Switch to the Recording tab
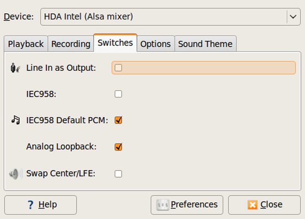This screenshot has height=219, width=305. point(71,44)
